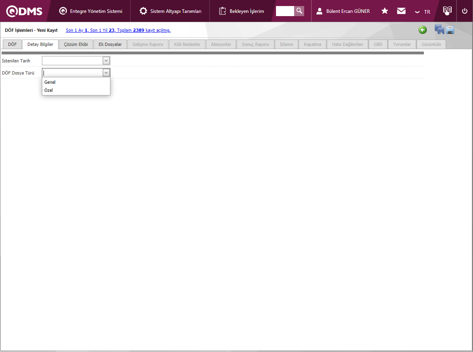Open Bülent Ercan GÜNER user profile

click(343, 11)
